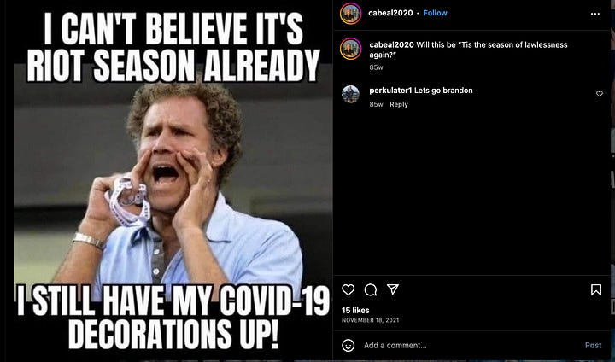Screen dimensions: 615x362
Task: Open the cabeal2020 username in header
Action: point(390,13)
